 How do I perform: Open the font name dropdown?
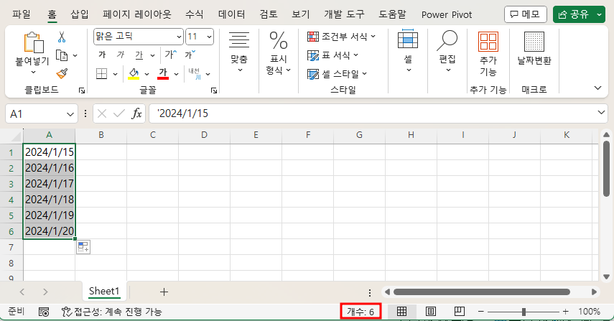click(x=179, y=37)
